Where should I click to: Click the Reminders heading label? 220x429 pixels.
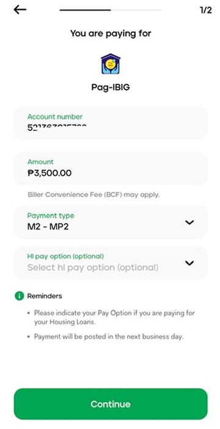[45, 296]
